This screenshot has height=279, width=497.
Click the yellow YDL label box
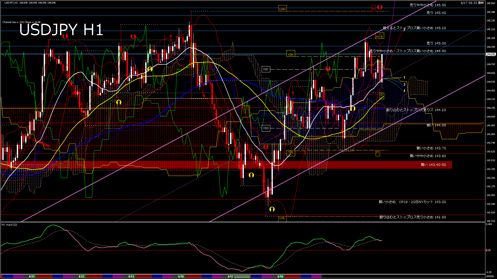pos(291,152)
